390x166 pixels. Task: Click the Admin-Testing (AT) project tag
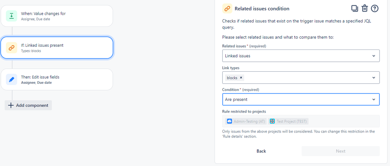tap(246, 121)
